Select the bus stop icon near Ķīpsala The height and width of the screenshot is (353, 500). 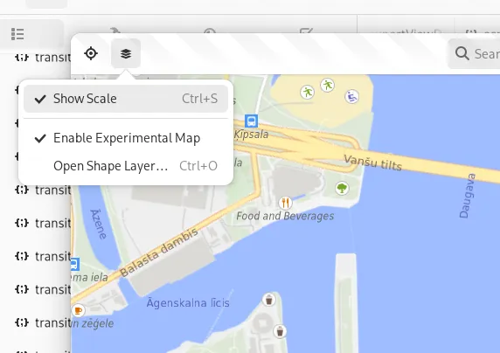tap(251, 121)
